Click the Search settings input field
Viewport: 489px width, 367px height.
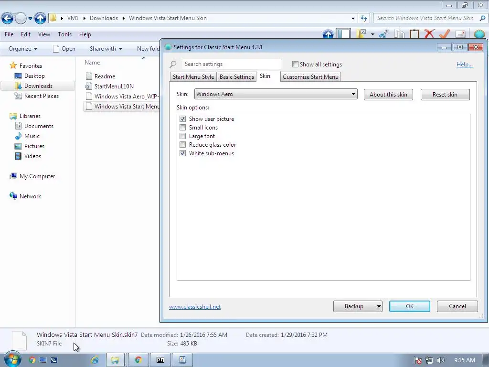tap(232, 64)
